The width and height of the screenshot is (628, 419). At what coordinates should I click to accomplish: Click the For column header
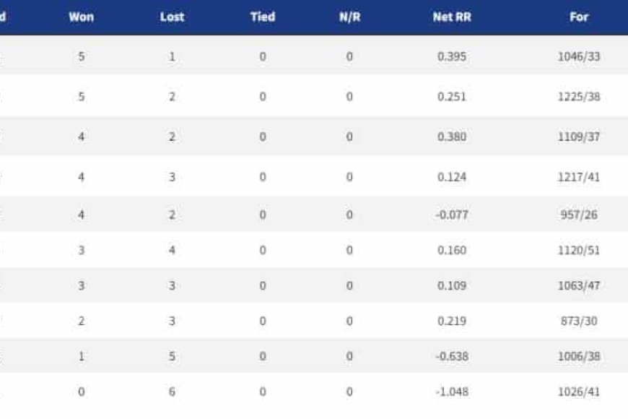click(579, 17)
